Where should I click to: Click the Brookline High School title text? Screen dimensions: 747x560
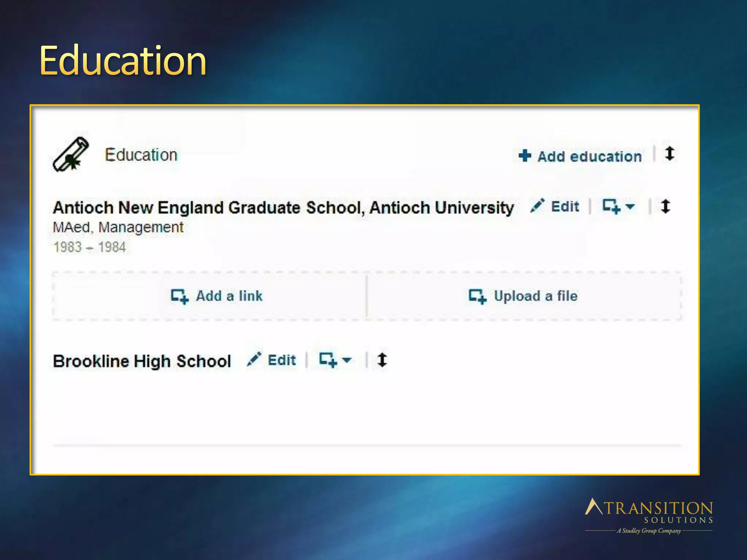(142, 361)
